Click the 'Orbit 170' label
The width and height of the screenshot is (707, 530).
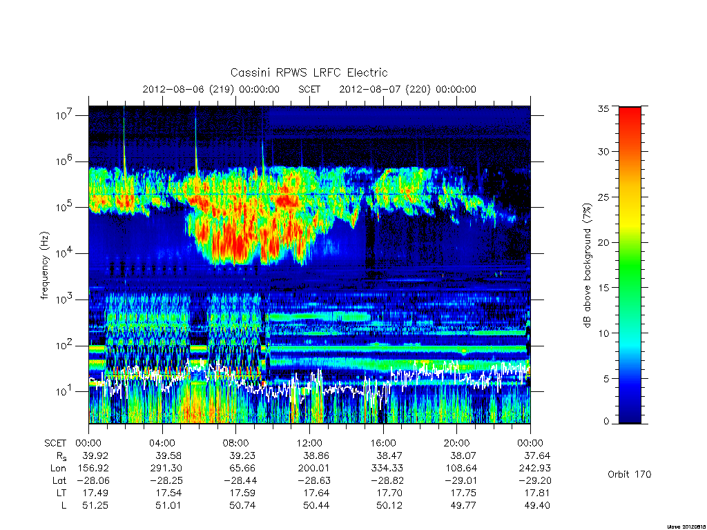tap(630, 474)
